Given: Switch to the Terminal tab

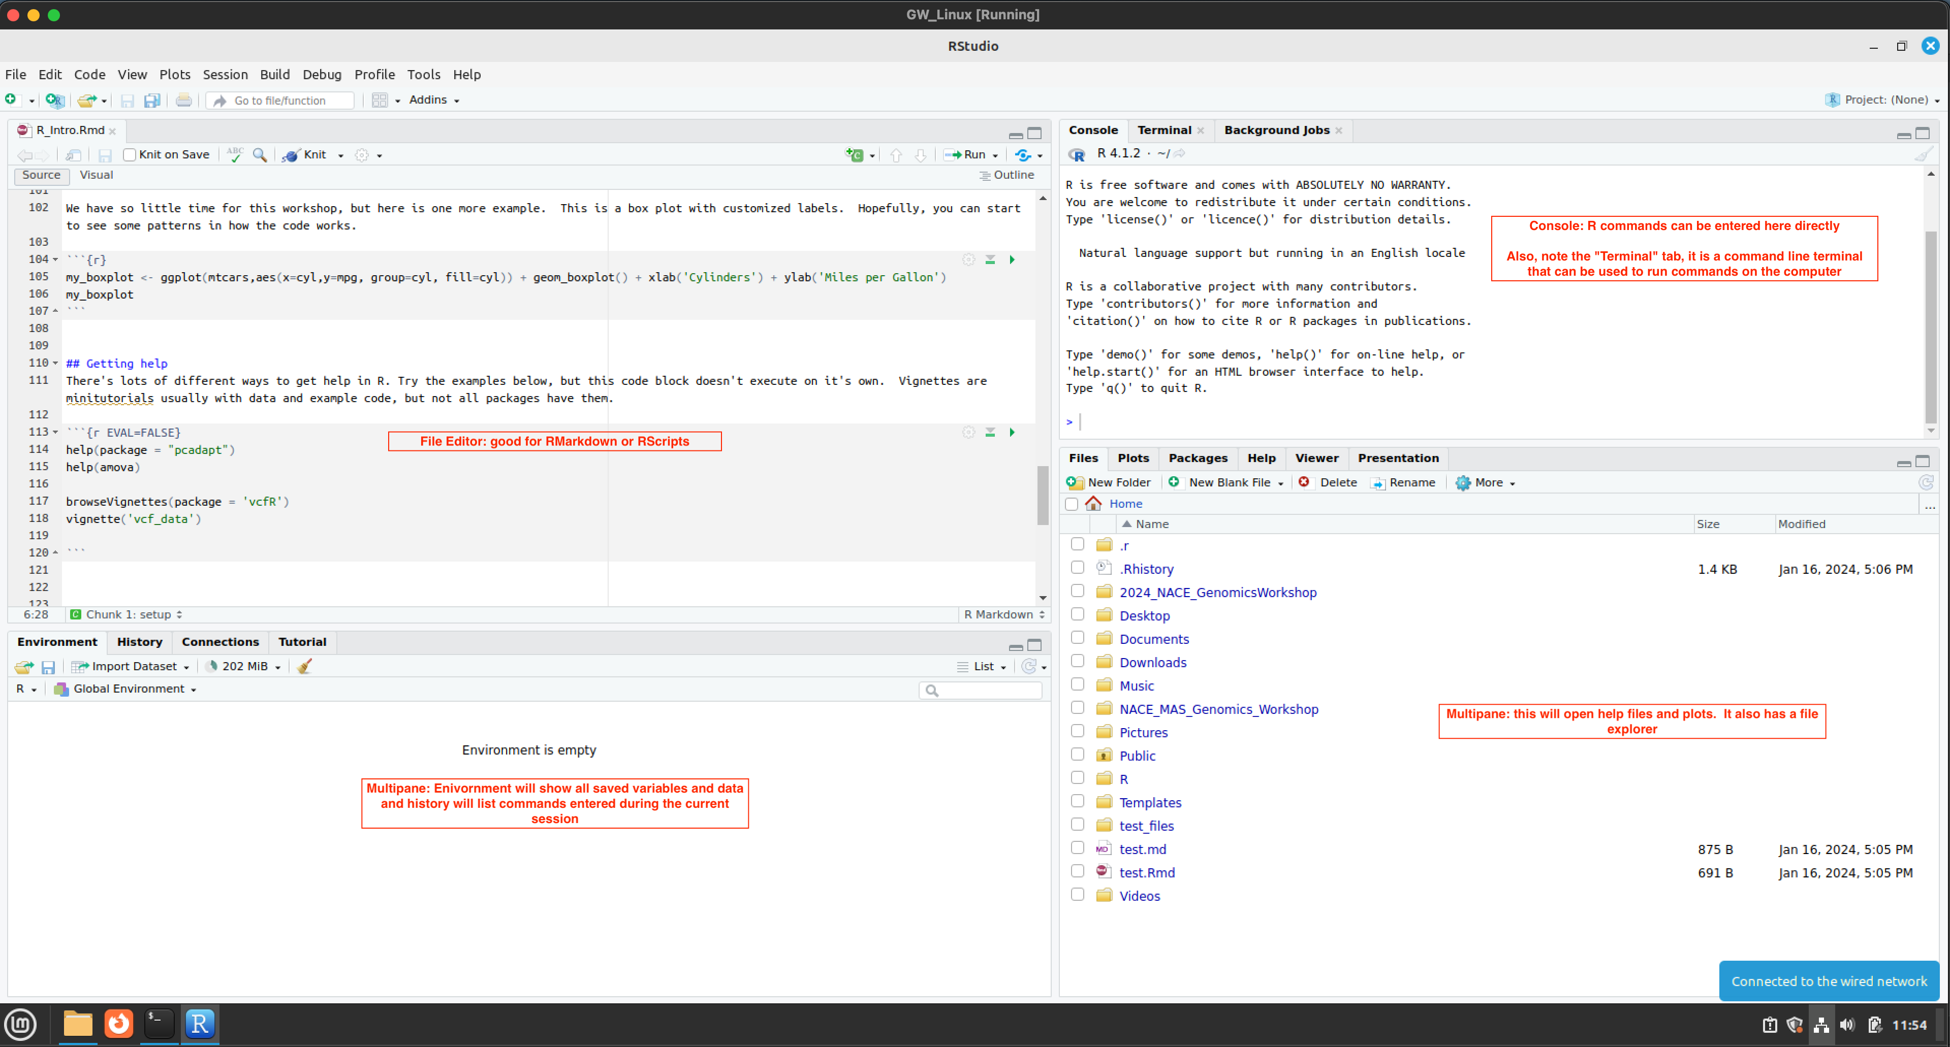Looking at the screenshot, I should [1163, 130].
